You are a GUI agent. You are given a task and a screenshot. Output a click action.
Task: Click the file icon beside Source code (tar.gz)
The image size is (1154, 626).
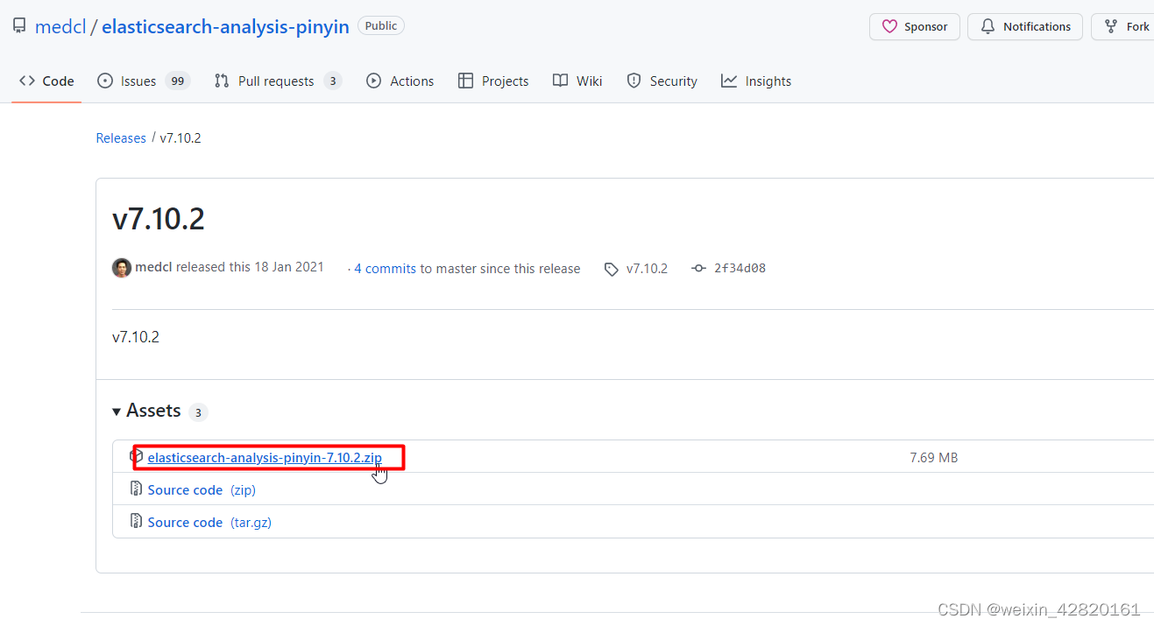(x=137, y=522)
